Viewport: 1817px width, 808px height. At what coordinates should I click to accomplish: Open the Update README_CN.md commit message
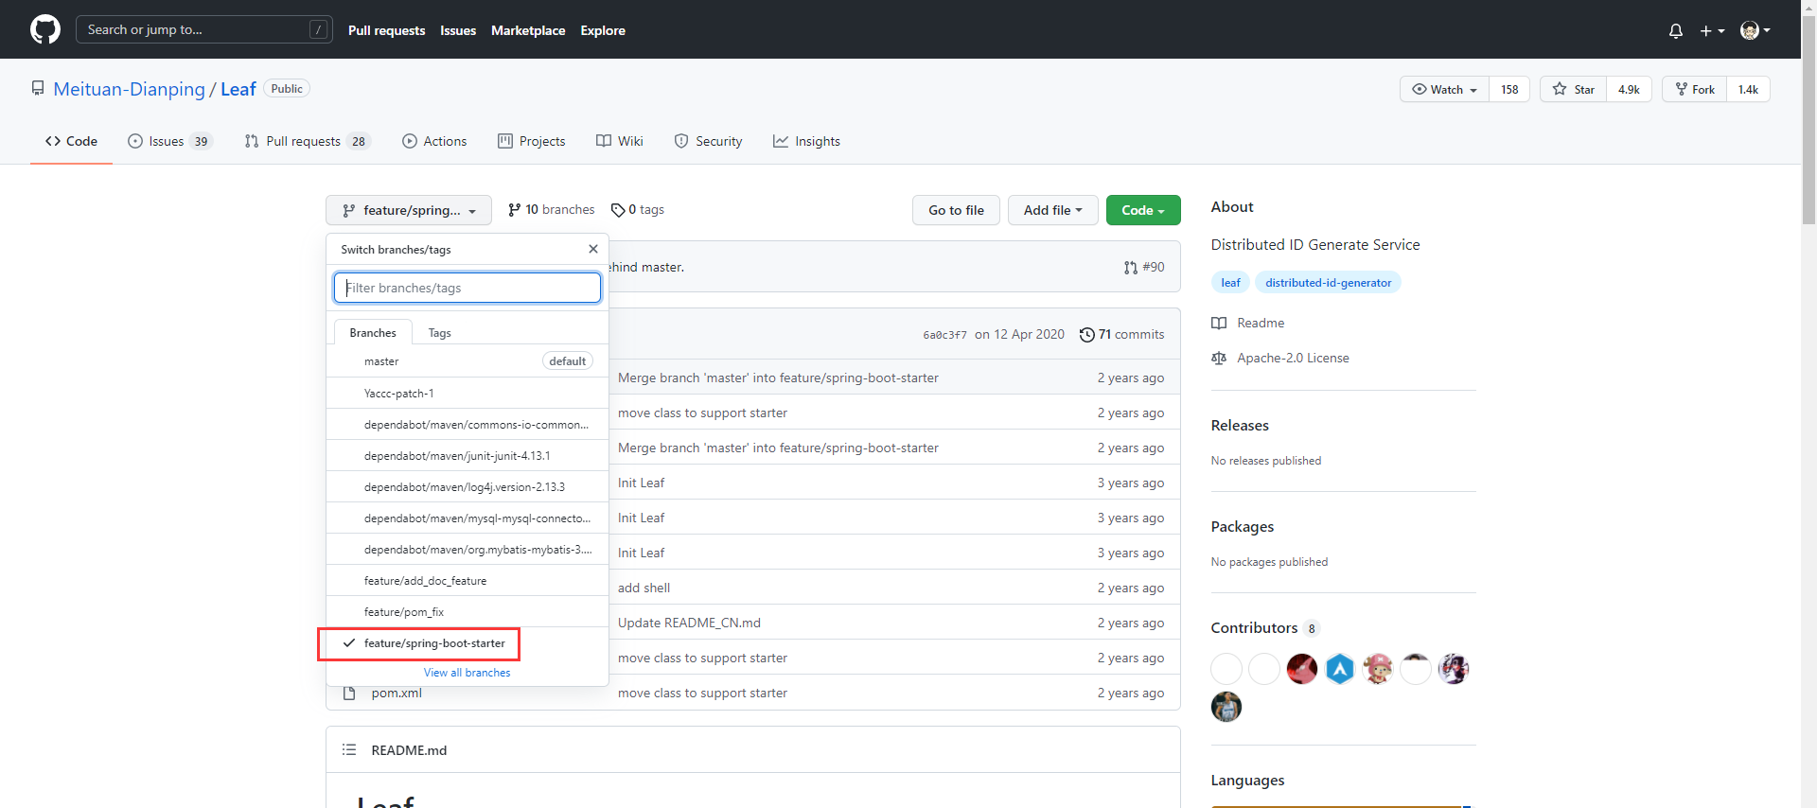pyautogui.click(x=689, y=623)
